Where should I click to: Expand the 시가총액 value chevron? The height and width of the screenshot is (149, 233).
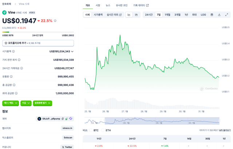[72, 52]
